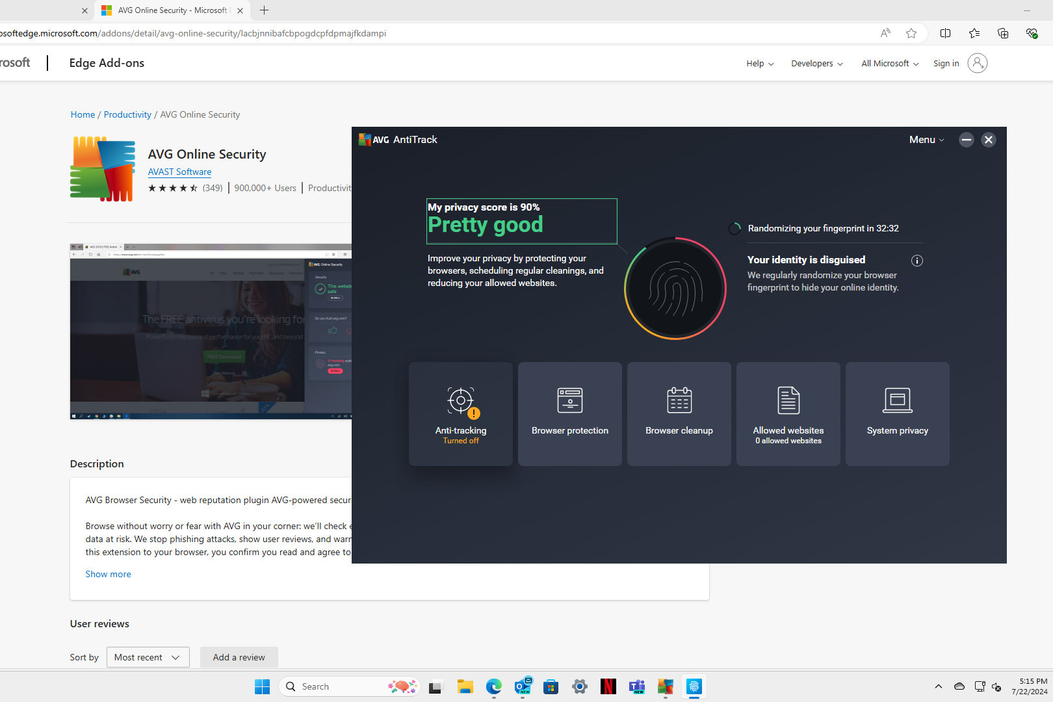The height and width of the screenshot is (702, 1053).
Task: Click the star rating with 349 reviews
Action: tap(185, 188)
